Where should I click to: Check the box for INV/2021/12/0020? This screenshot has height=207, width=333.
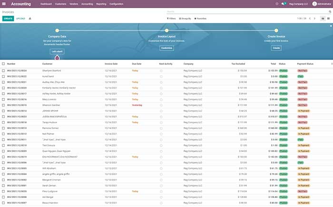coord(3,88)
